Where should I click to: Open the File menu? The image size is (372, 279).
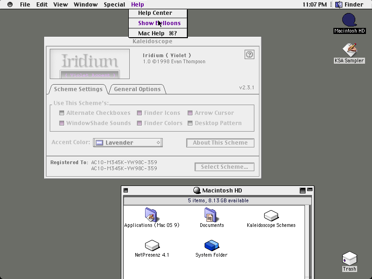[25, 4]
